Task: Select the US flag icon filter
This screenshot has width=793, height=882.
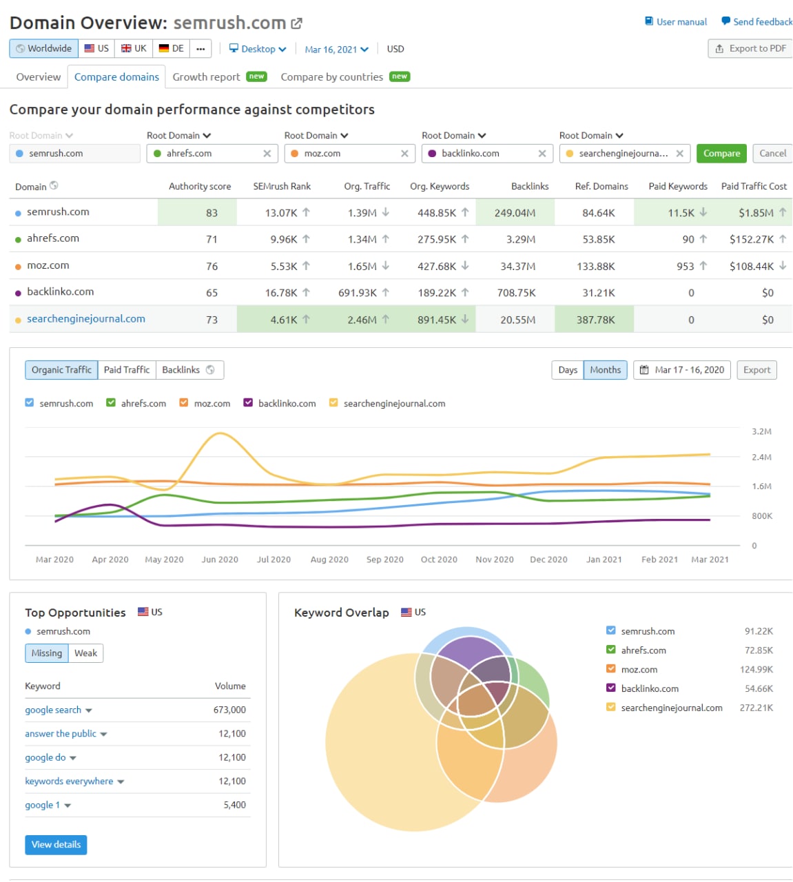Action: click(x=90, y=48)
